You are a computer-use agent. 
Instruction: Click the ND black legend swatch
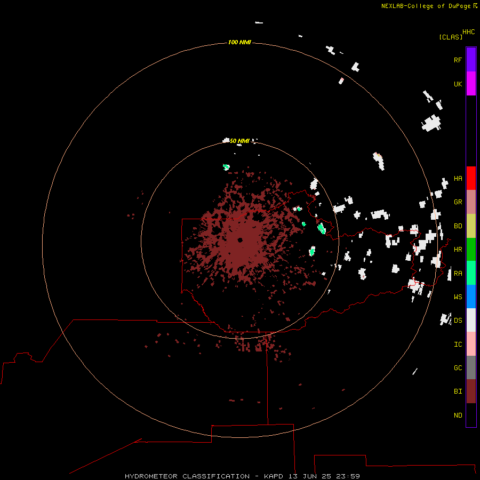471,415
